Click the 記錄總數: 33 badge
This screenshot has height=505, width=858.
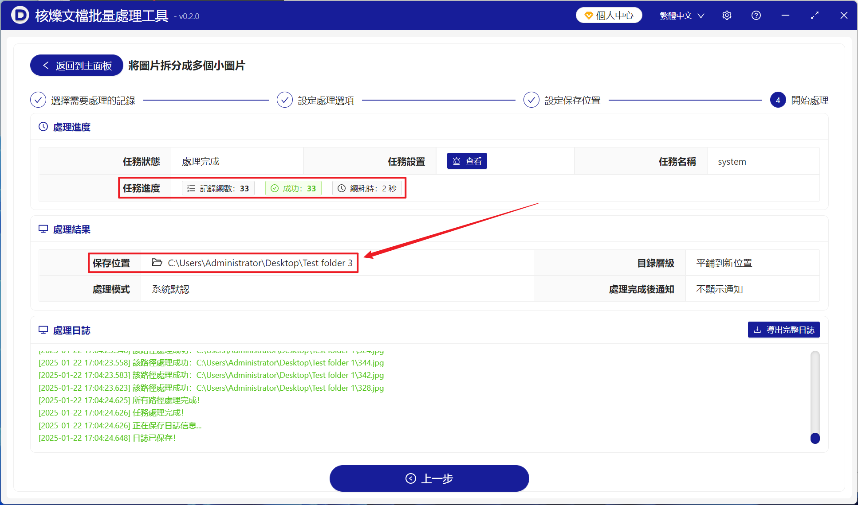point(218,188)
